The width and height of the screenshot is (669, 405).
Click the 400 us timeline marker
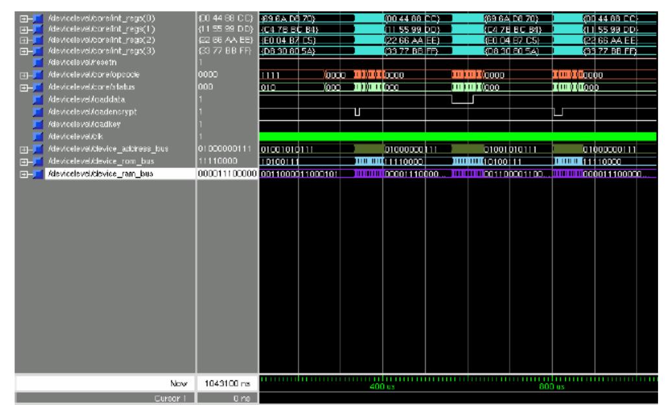coord(382,387)
